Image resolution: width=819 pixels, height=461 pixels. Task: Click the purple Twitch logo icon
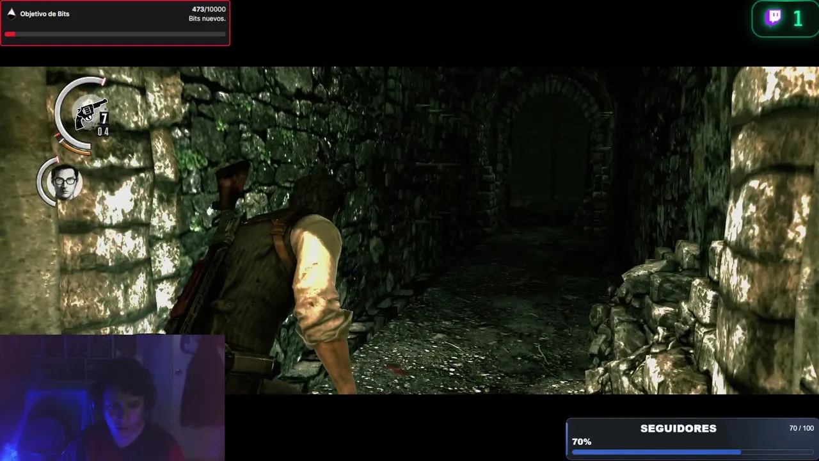click(774, 18)
